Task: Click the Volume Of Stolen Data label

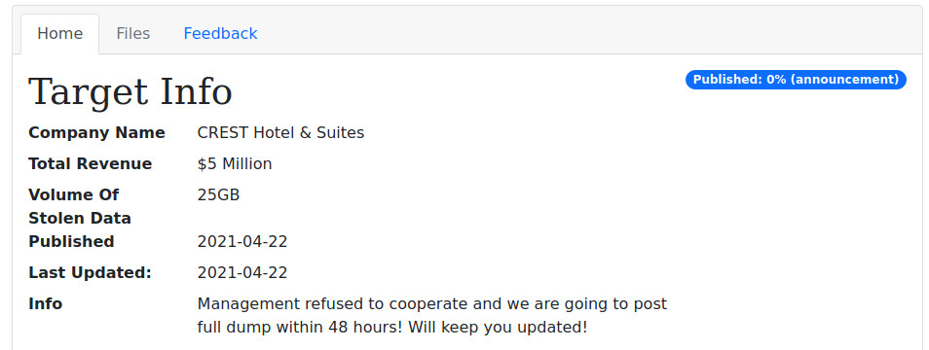Action: coord(80,206)
